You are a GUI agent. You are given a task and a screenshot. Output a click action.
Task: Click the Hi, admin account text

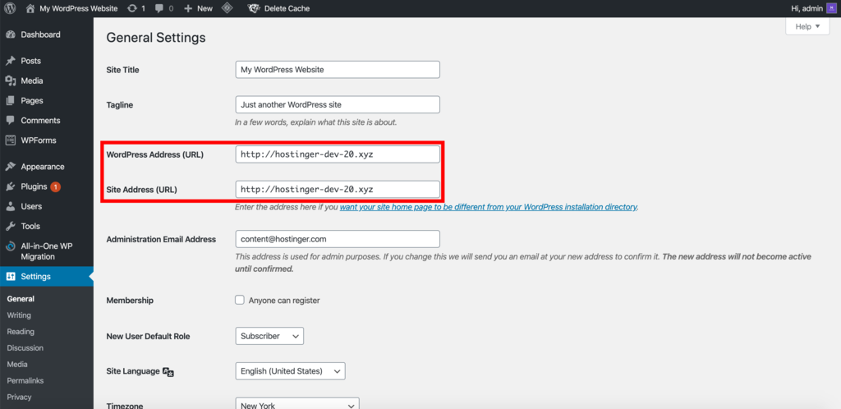807,8
